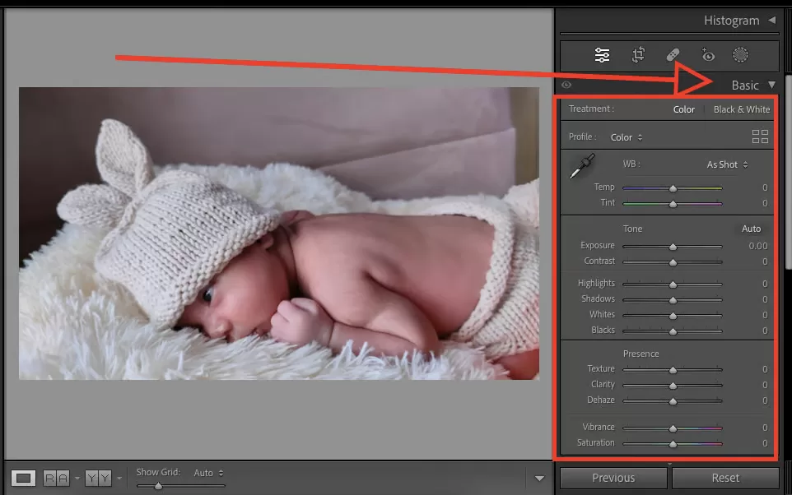The height and width of the screenshot is (495, 792).
Task: Click the Whites slider handle
Action: click(x=673, y=316)
